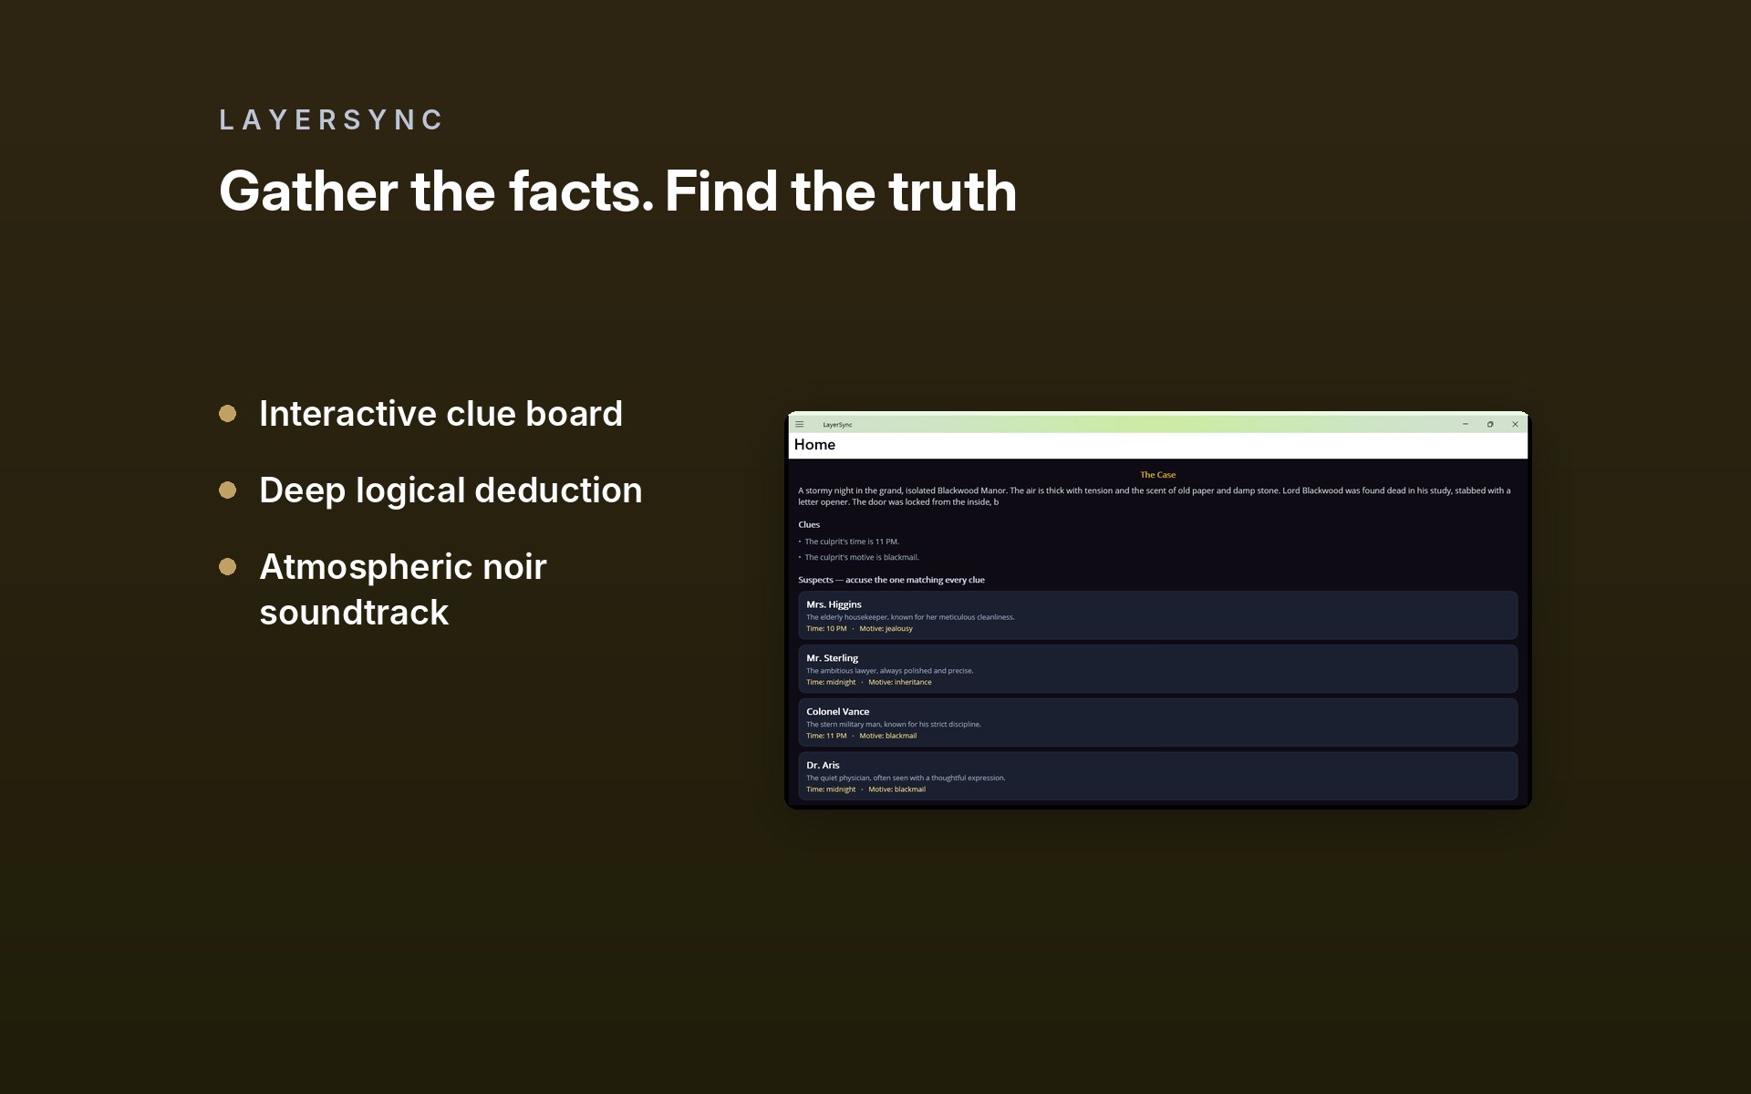Click 'The stern military man' description text
Screen dimensions: 1751x1094
[894, 725]
